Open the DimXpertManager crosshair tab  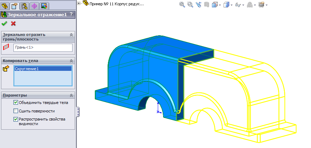click(34, 6)
